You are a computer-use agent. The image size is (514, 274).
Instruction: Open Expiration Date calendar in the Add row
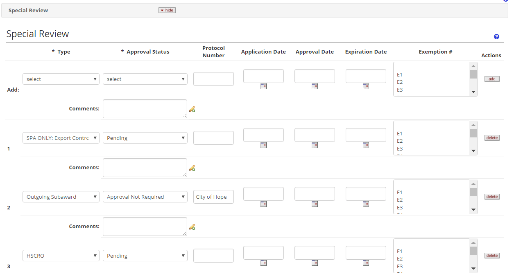366,86
